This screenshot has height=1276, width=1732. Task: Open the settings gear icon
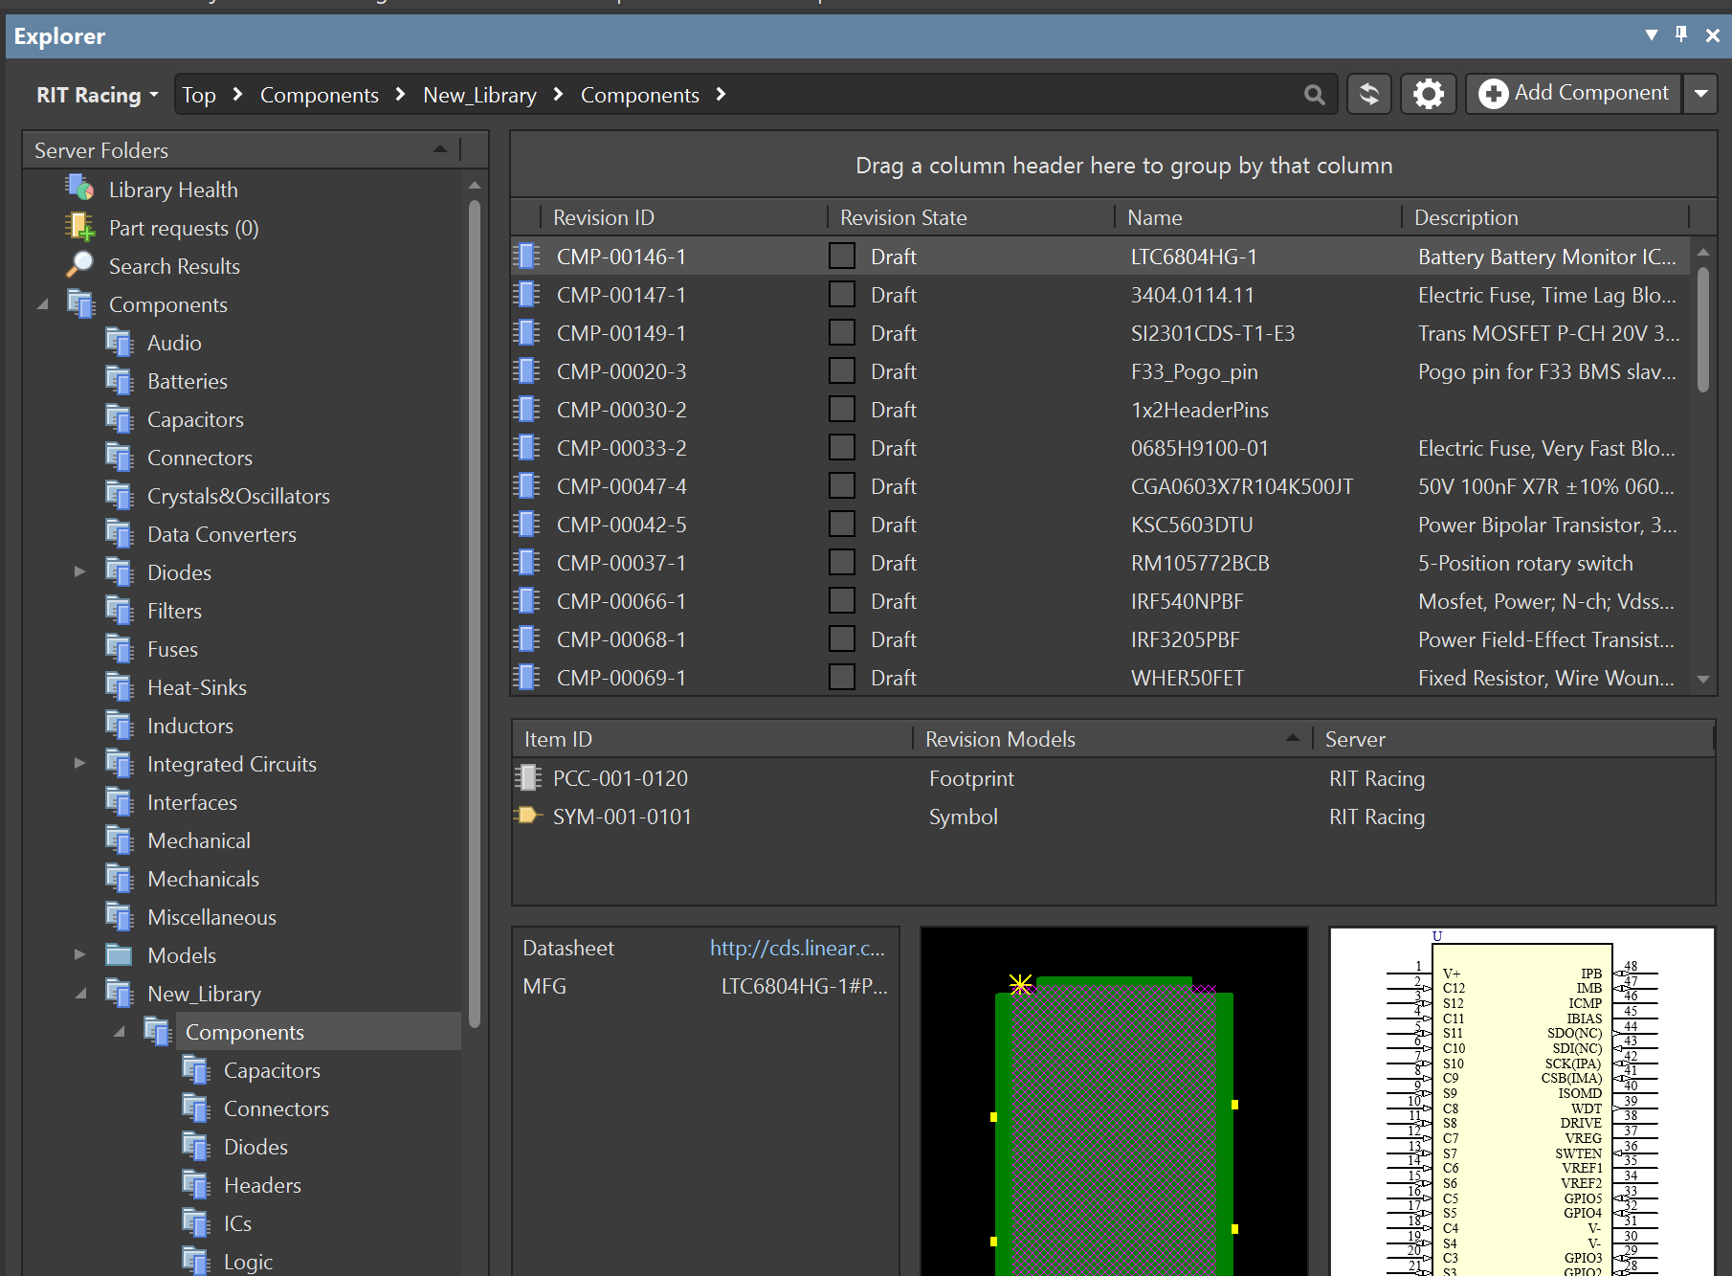[1428, 94]
